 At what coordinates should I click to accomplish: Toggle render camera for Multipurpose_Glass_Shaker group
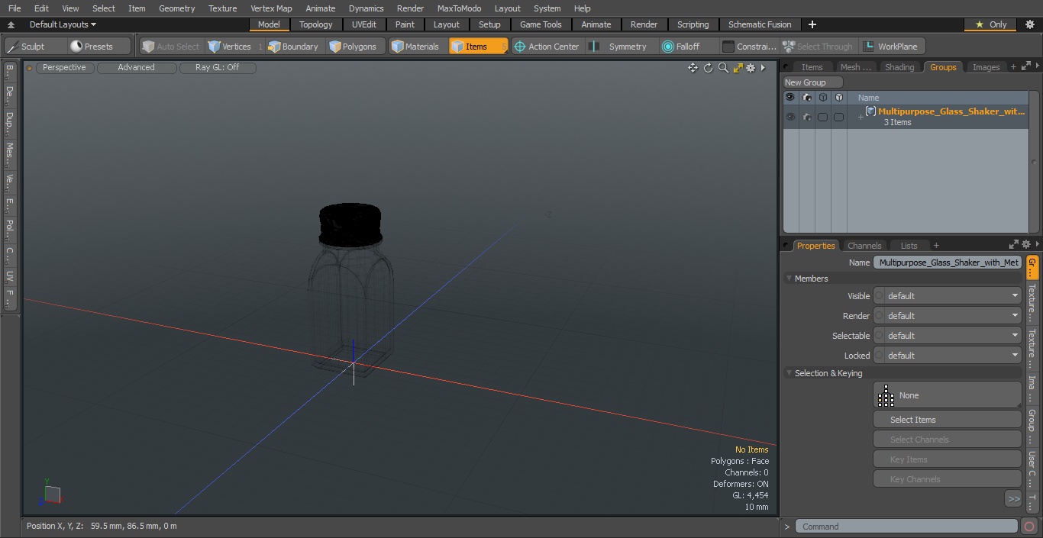pos(806,117)
